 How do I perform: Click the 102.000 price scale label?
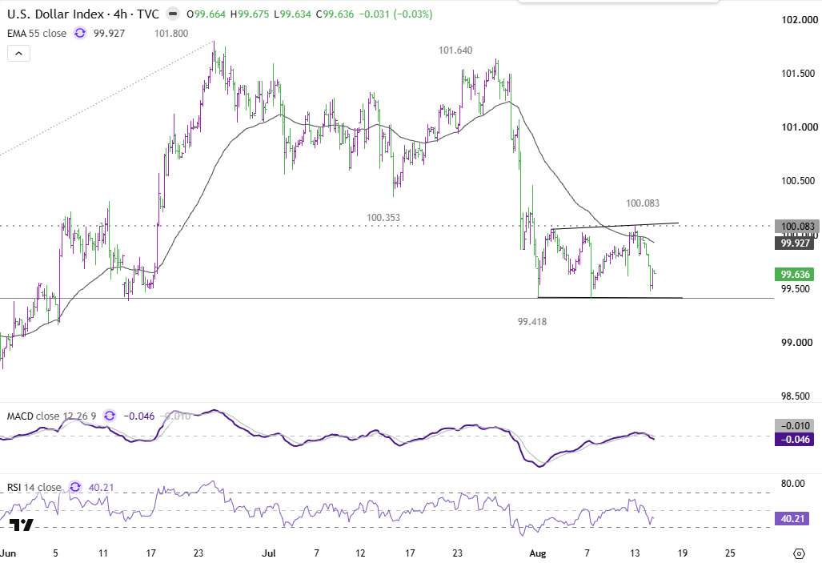point(799,20)
